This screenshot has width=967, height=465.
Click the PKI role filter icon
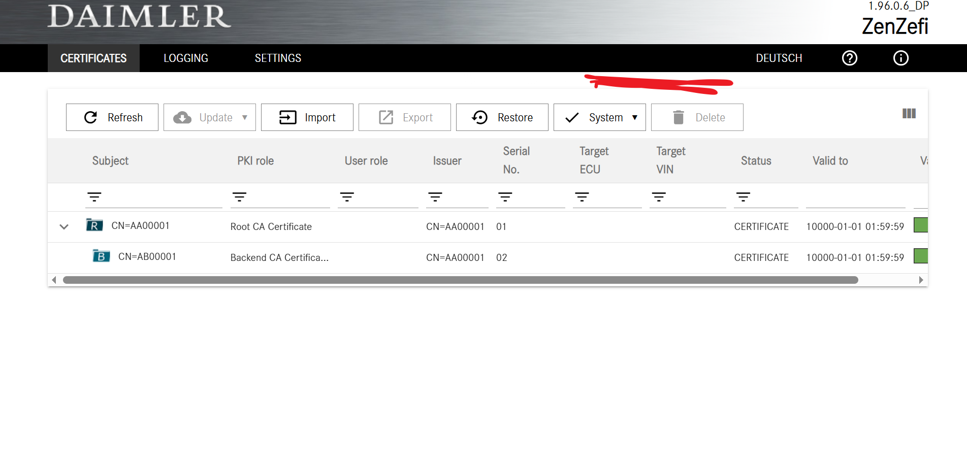pyautogui.click(x=239, y=197)
